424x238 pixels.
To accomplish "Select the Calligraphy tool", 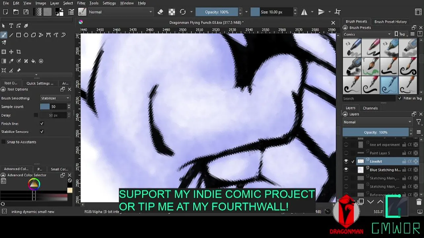I will pyautogui.click(x=26, y=26).
